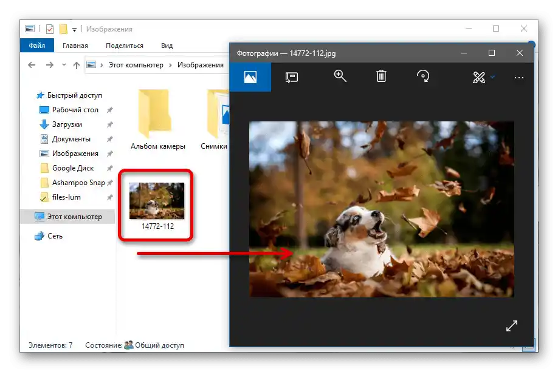Minimize the Photos window
Image resolution: width=558 pixels, height=372 pixels.
coord(464,53)
